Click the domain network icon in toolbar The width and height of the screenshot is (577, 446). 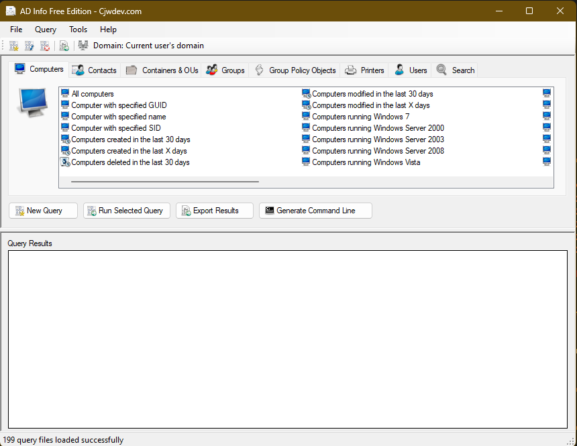(x=83, y=45)
